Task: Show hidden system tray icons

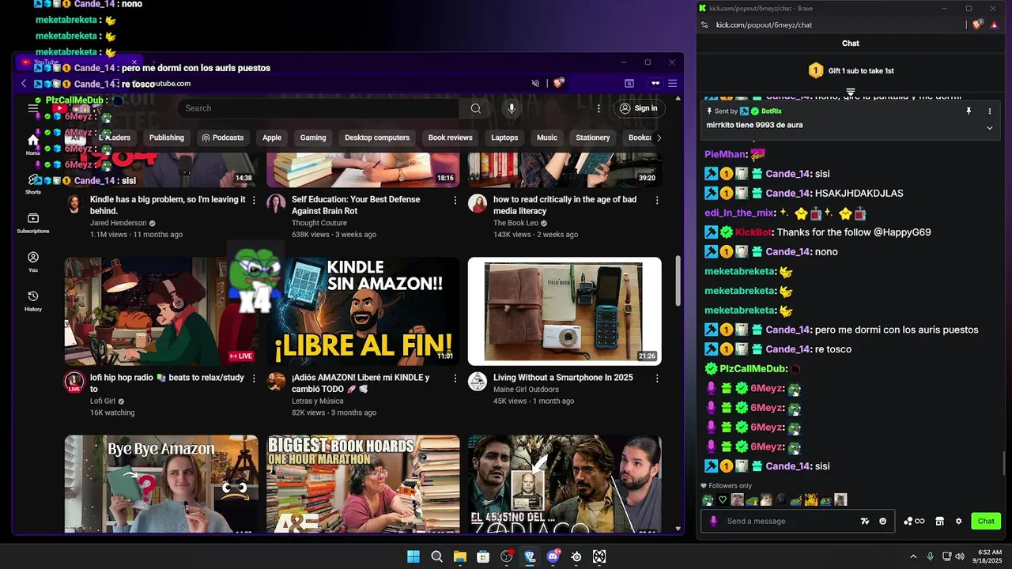Action: click(912, 556)
